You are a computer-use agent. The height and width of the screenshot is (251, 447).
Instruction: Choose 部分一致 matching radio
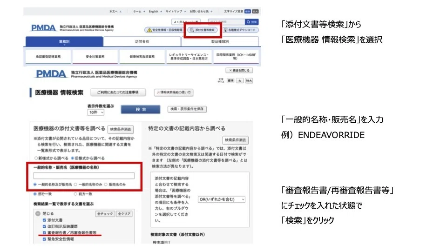pyautogui.click(x=35, y=194)
